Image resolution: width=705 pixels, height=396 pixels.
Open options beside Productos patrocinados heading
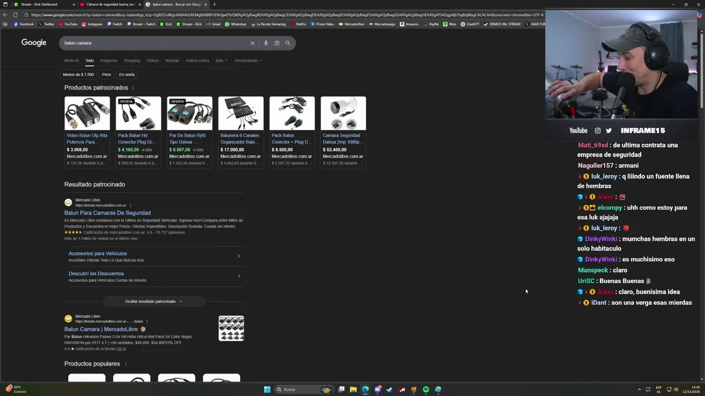point(132,88)
